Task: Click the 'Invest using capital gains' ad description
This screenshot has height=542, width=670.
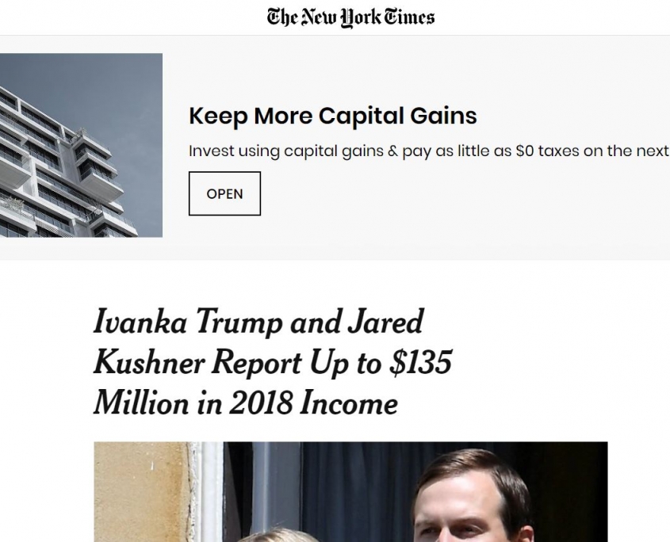Action: click(x=428, y=151)
